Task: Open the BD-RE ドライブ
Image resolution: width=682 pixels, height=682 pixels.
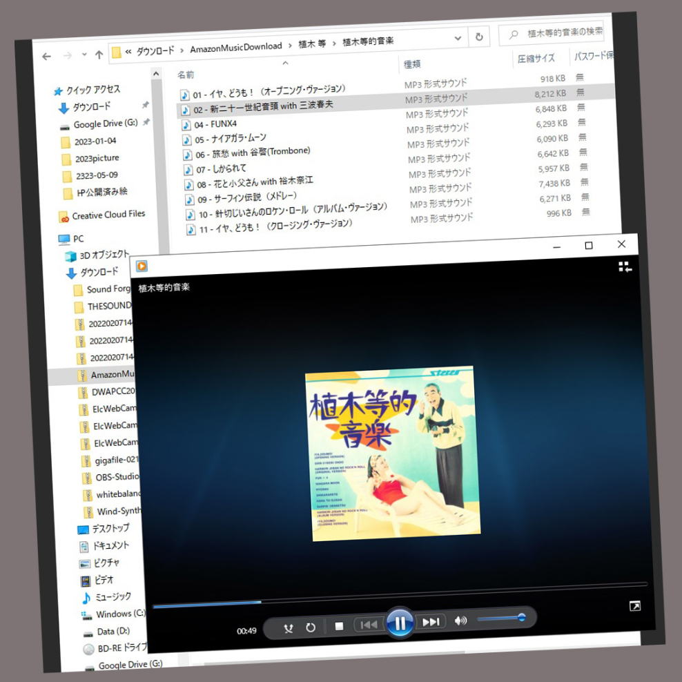Action: [x=115, y=648]
